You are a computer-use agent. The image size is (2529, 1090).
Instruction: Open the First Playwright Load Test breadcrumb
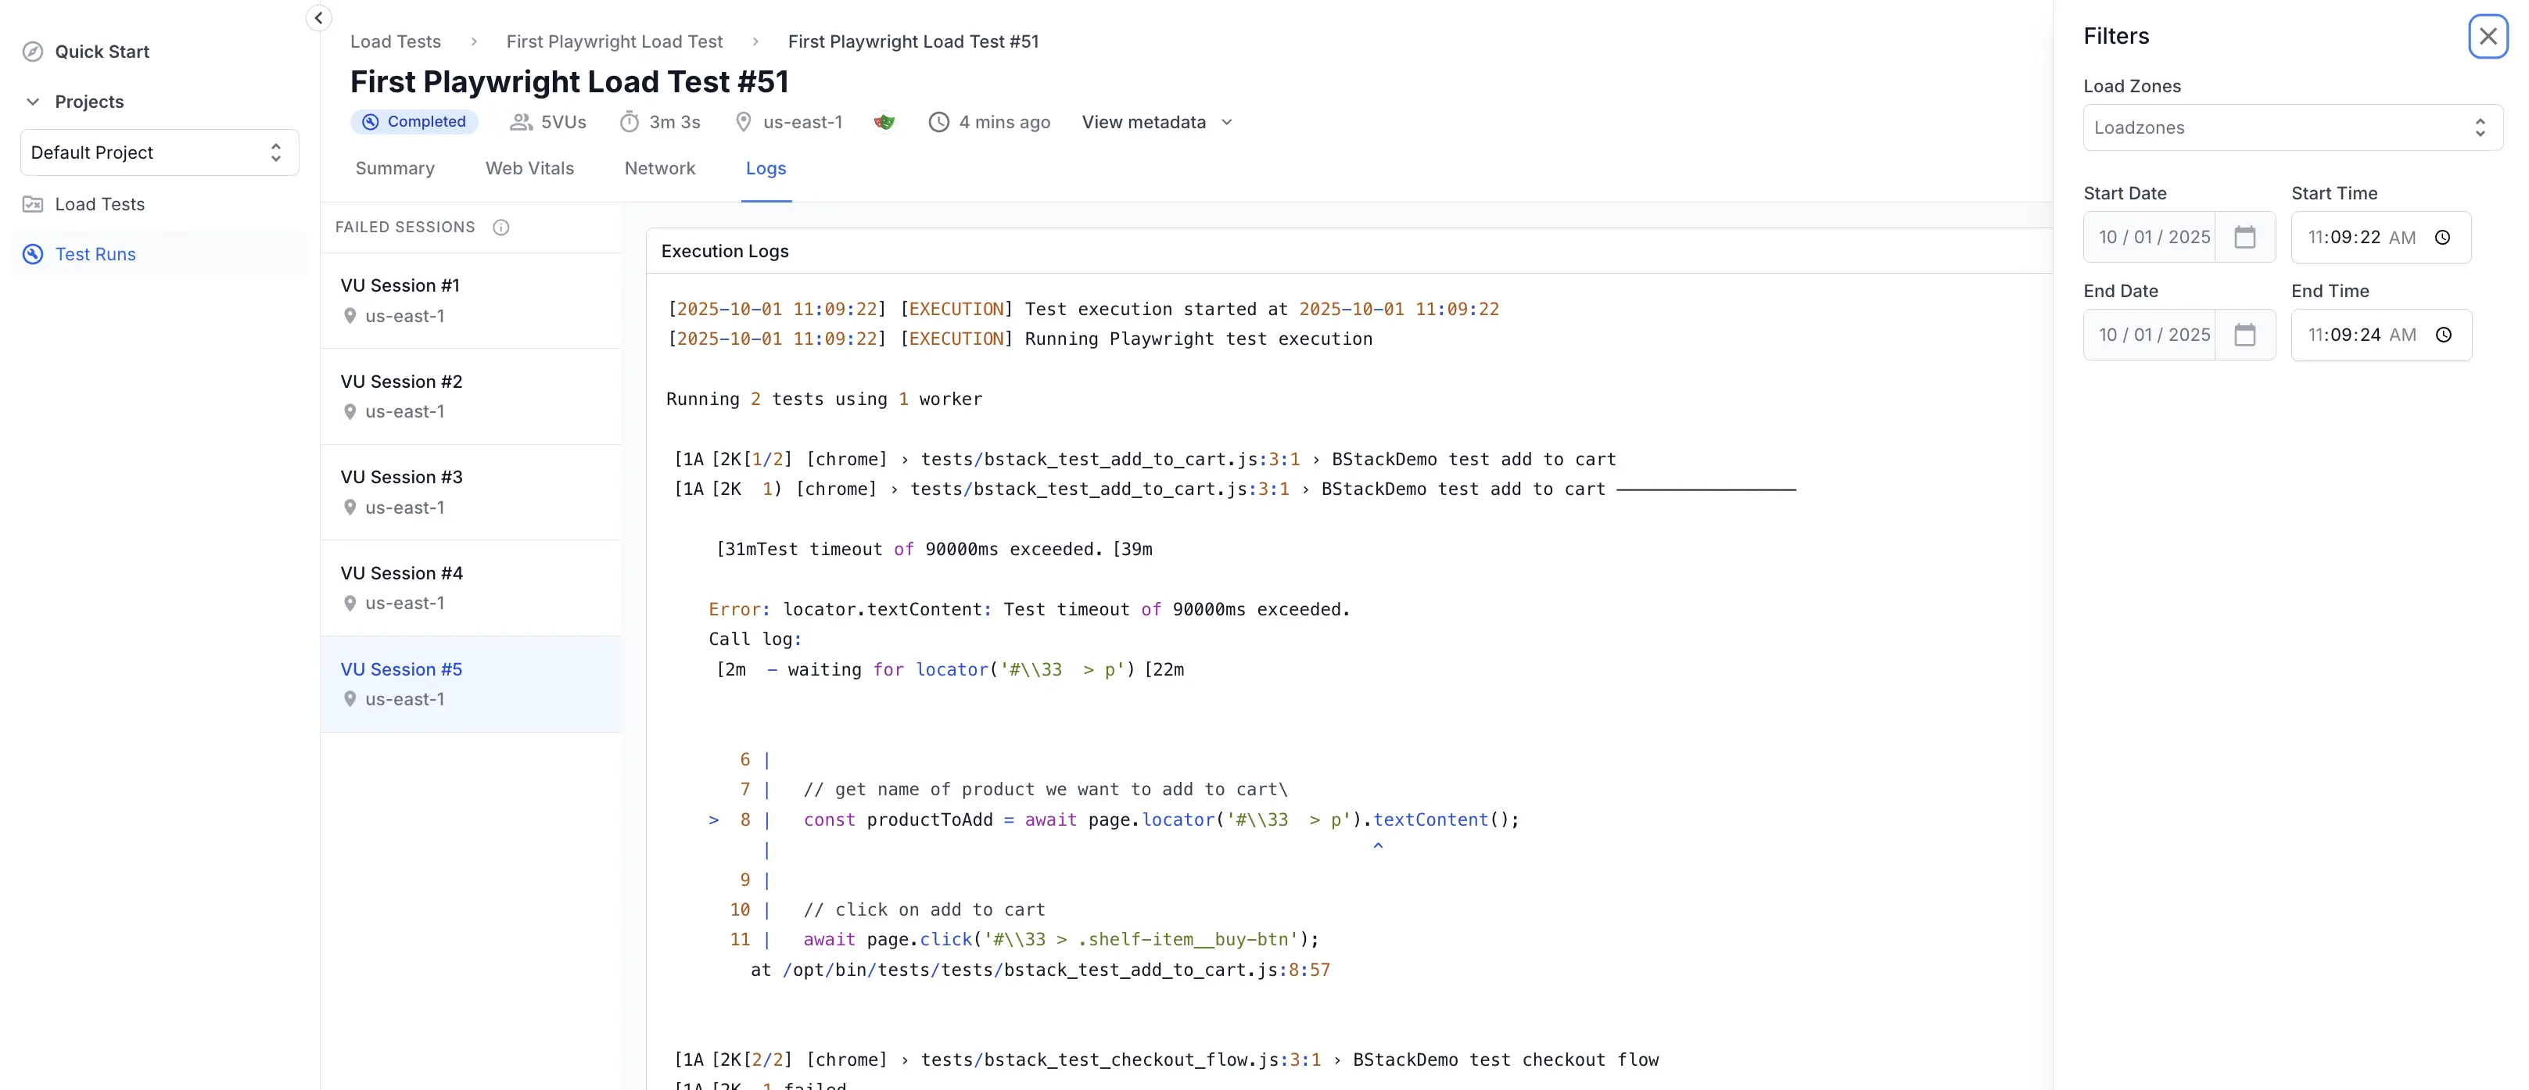pyautogui.click(x=614, y=41)
